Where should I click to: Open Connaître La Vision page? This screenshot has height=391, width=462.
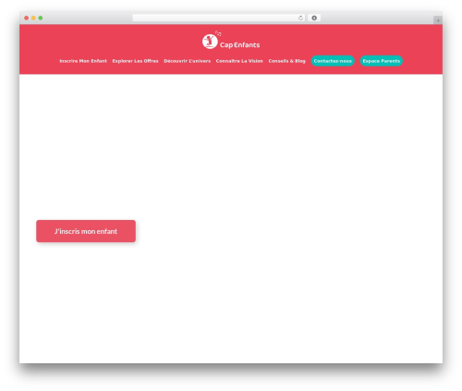pos(239,61)
